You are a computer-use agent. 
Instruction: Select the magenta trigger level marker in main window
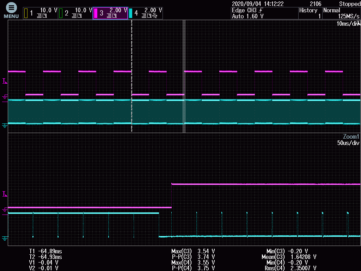[5, 81]
